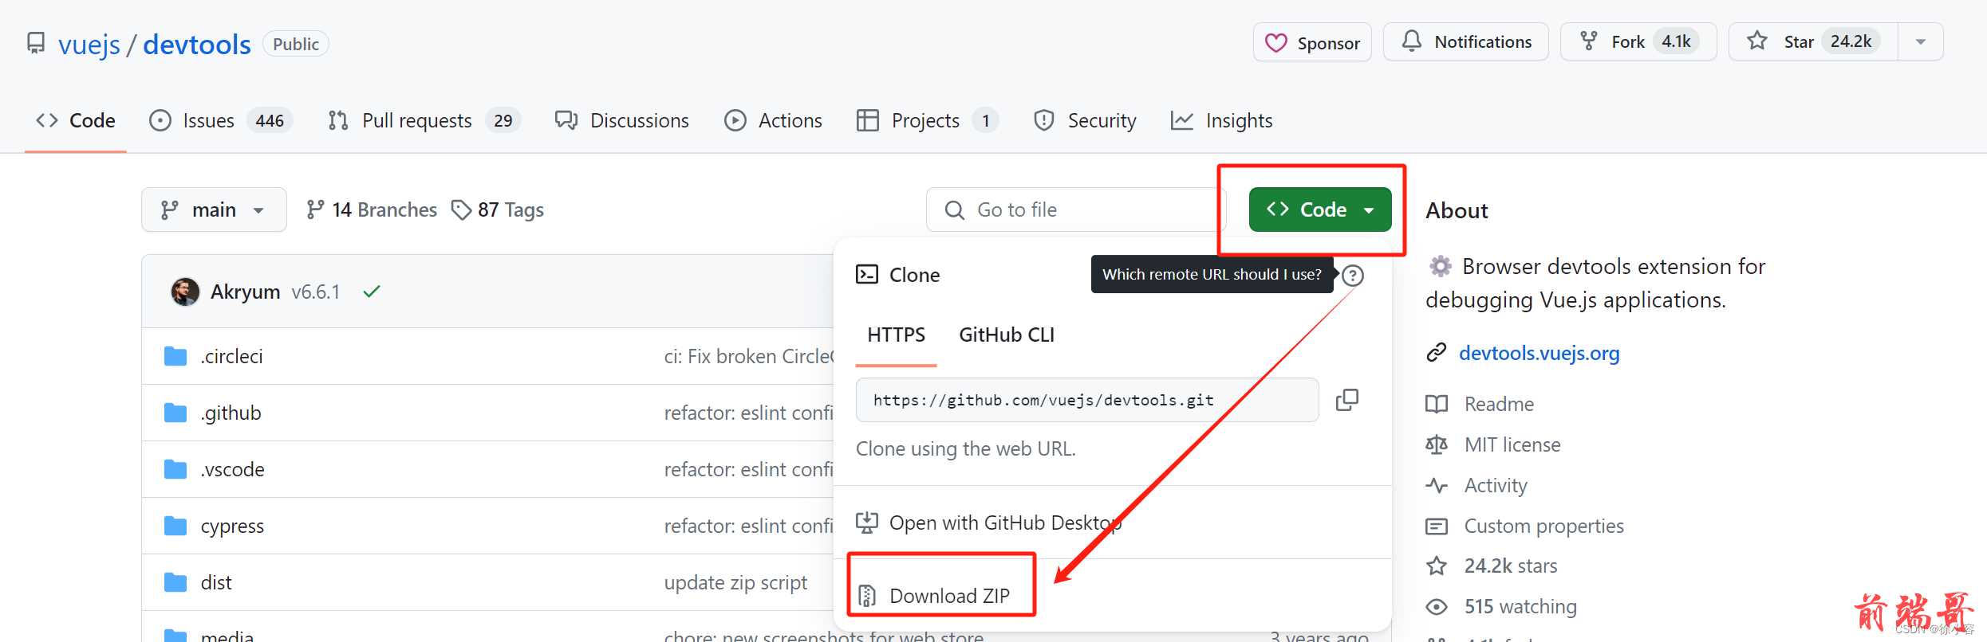Open the dist folder
The image size is (1987, 642).
tap(216, 582)
